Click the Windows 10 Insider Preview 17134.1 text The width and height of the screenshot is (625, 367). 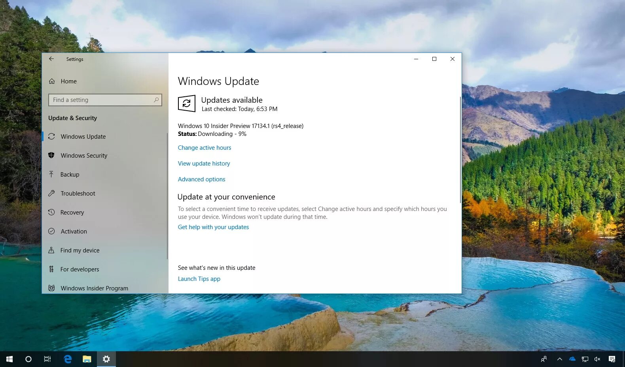(x=241, y=126)
